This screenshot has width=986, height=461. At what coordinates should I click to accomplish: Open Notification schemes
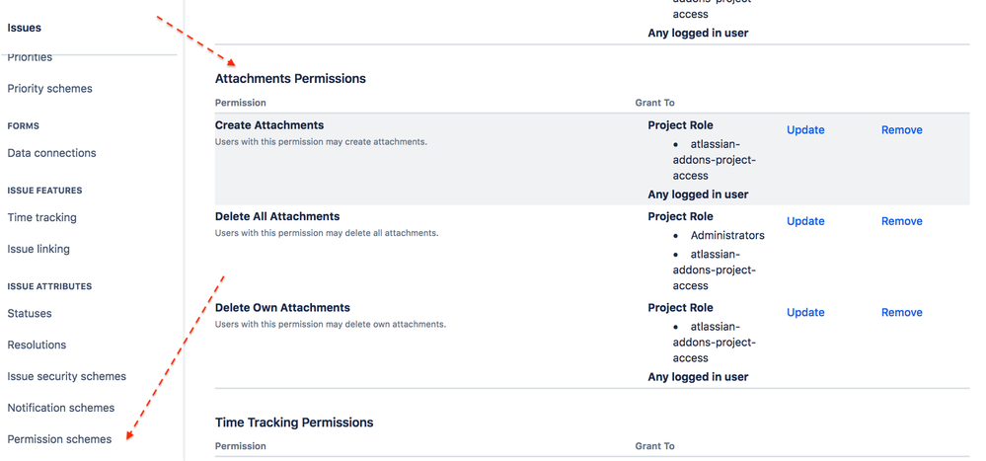coord(61,408)
